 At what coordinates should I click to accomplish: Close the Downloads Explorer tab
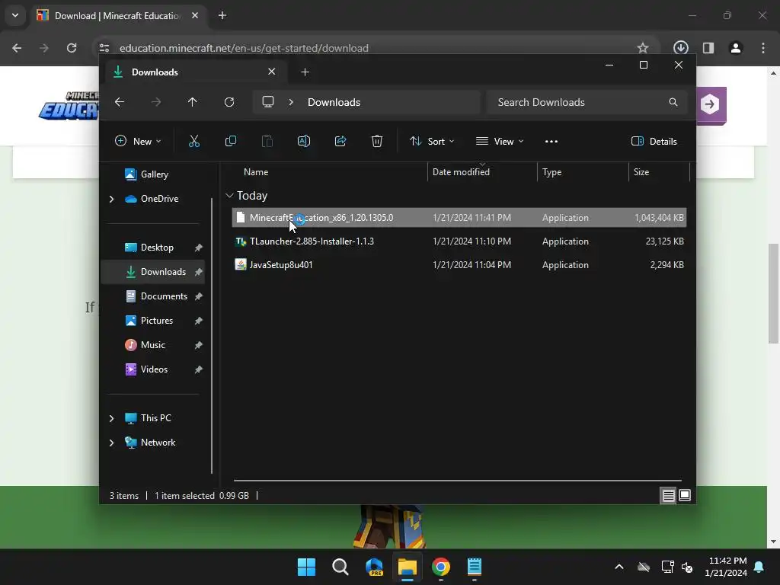coord(272,72)
